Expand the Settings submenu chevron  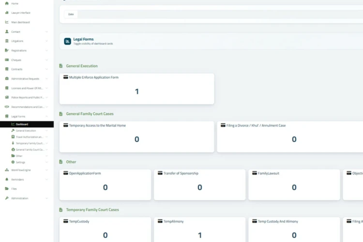46,162
